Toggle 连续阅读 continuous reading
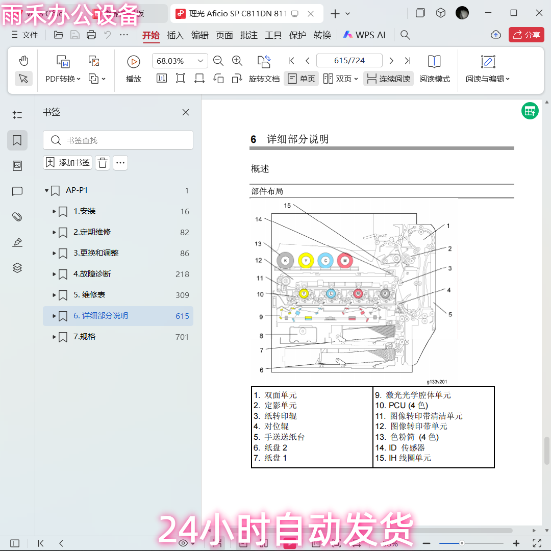 point(388,79)
